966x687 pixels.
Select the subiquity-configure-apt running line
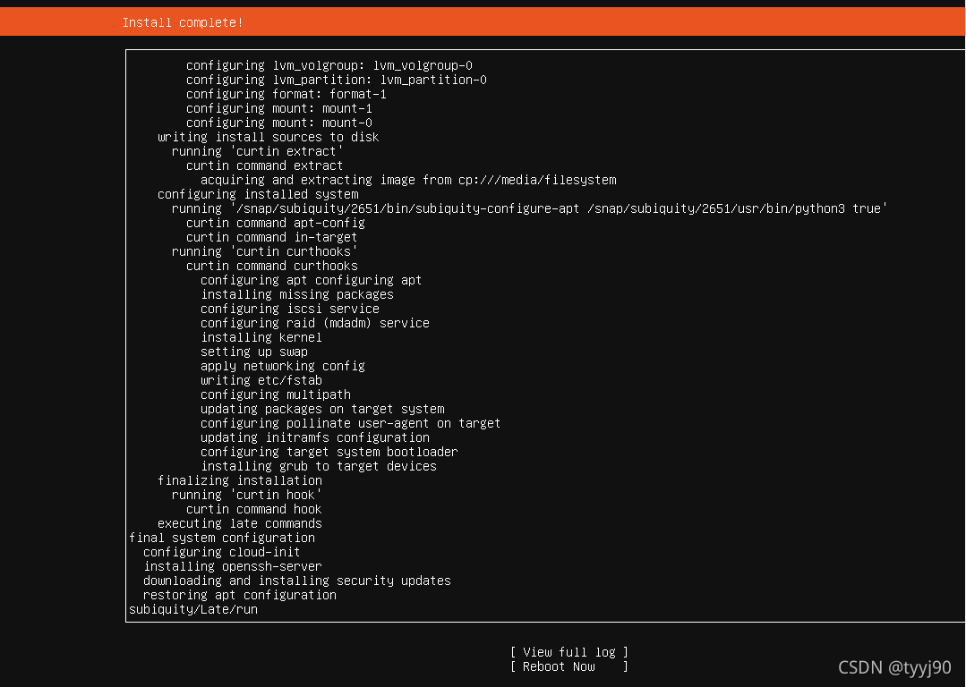(x=529, y=208)
